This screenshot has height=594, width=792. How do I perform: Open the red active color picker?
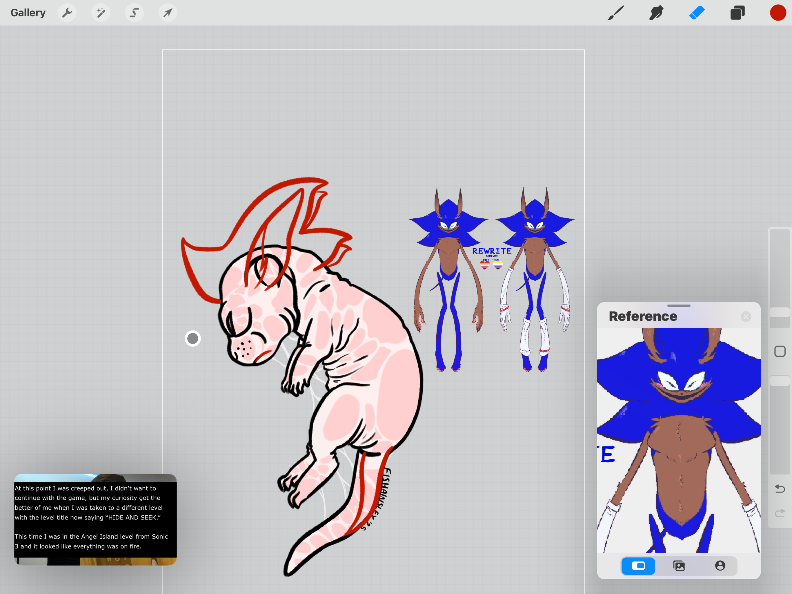pos(778,13)
